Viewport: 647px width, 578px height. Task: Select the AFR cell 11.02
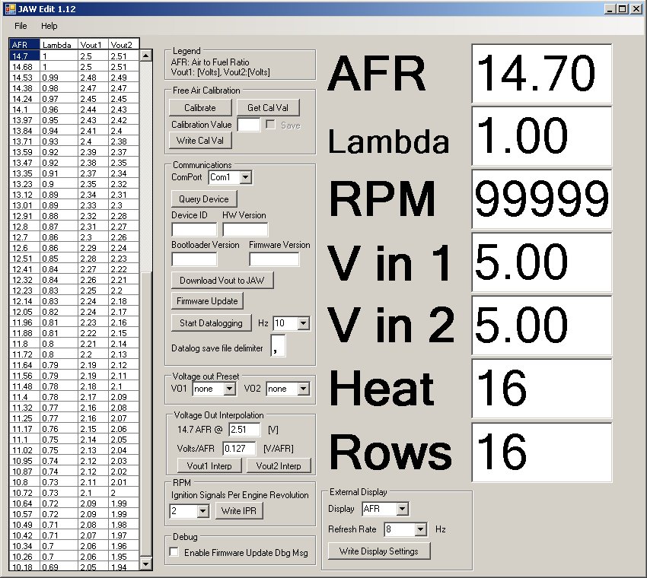click(x=24, y=450)
